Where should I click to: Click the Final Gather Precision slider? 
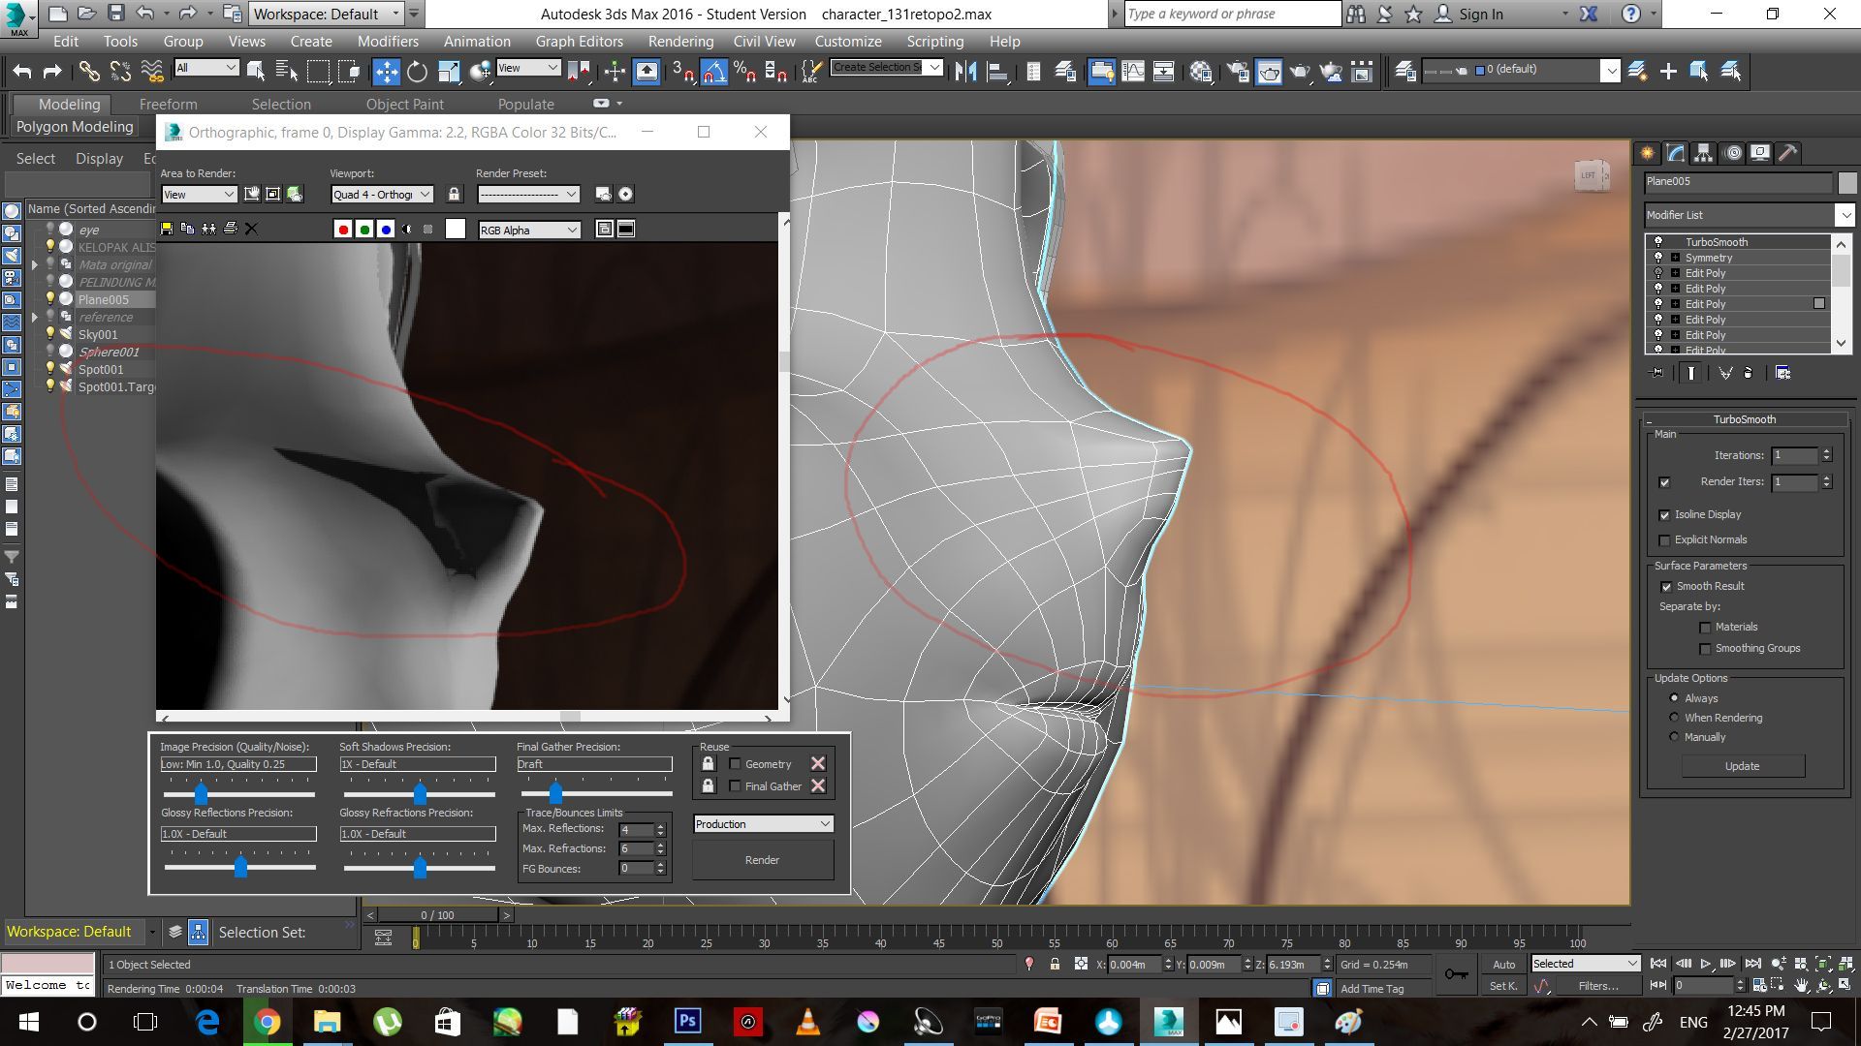[555, 794]
